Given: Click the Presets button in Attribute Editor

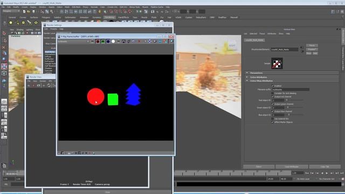Looking at the screenshot, I should [312, 49].
